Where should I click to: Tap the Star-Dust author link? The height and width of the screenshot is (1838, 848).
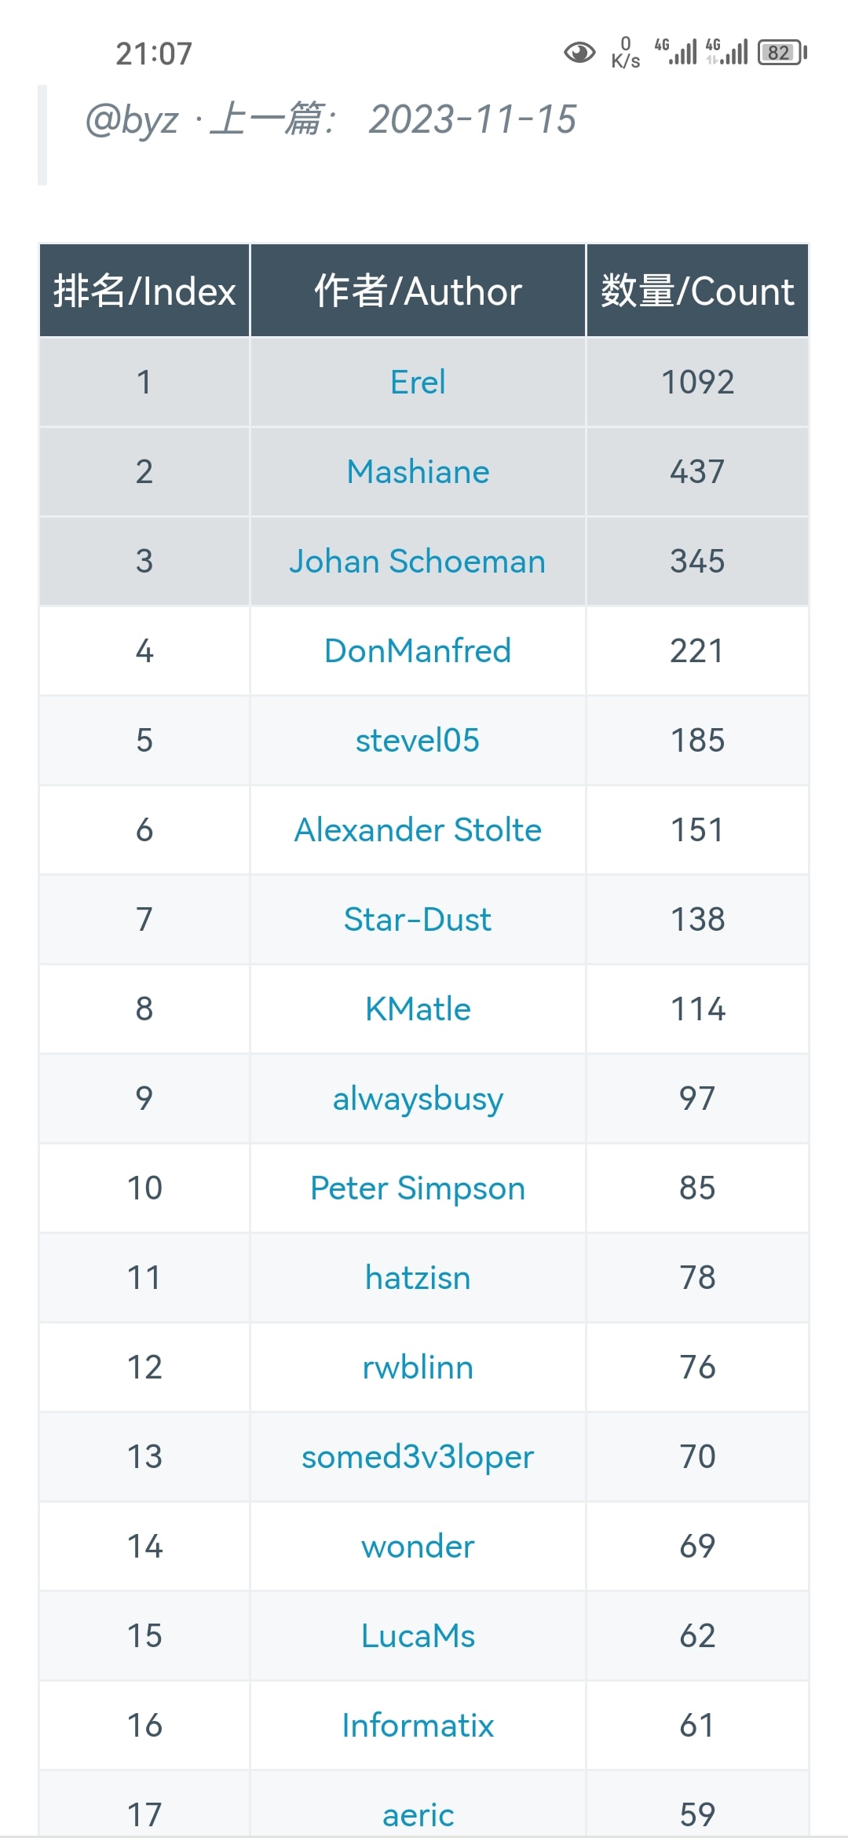click(x=418, y=920)
